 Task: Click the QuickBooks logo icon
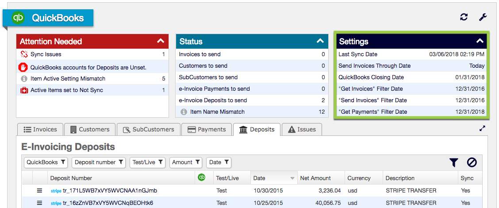(18, 18)
